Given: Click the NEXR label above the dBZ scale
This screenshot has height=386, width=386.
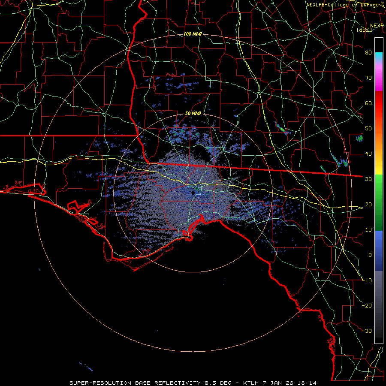Looking at the screenshot, I should pyautogui.click(x=377, y=26).
